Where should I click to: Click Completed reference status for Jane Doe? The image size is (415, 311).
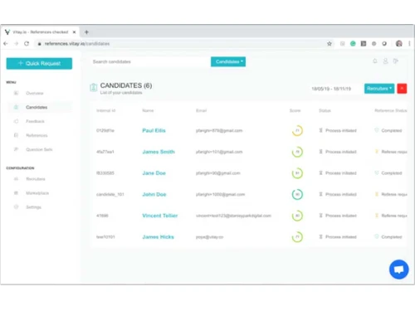388,173
